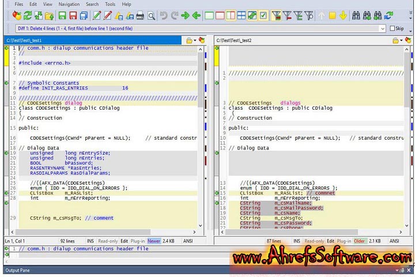Toggle Edit mode in right status bar
Viewport: 415px width, 277px height.
click(330, 241)
